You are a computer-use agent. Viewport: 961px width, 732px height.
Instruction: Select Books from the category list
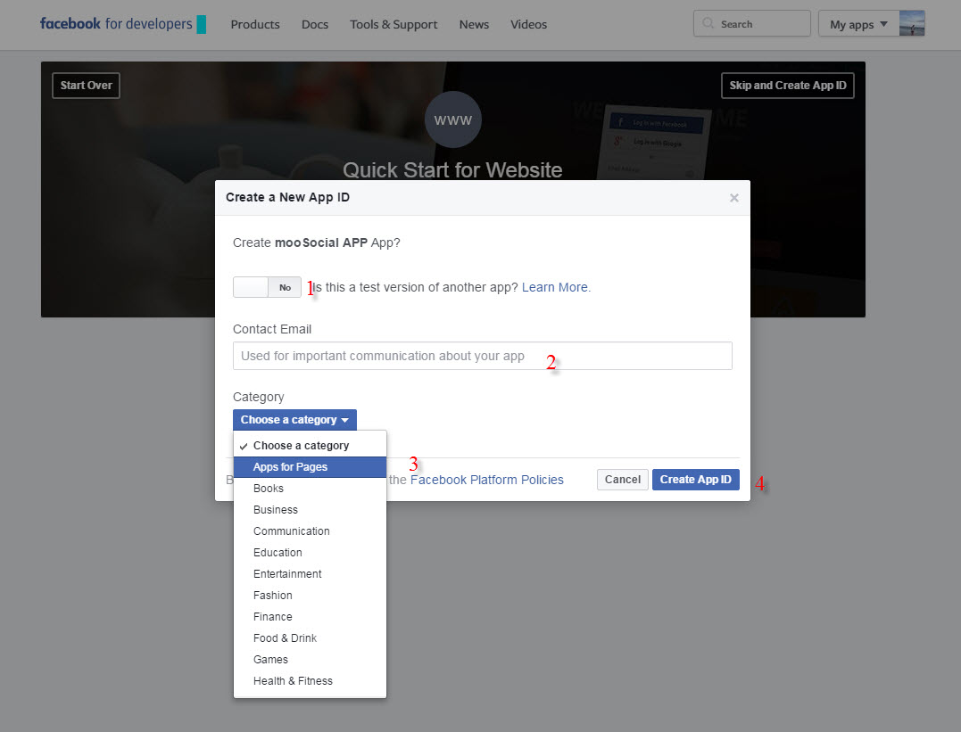tap(310, 489)
